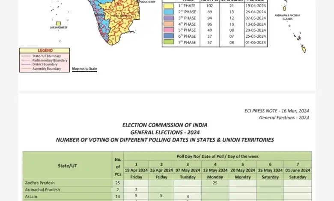Click Arunachal Pradesh '2' under 19 Apr column

tap(136, 190)
